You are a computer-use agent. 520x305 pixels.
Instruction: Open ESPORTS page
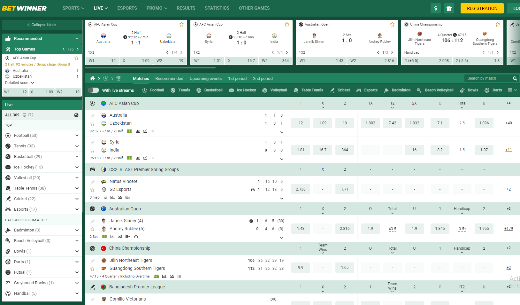127,8
